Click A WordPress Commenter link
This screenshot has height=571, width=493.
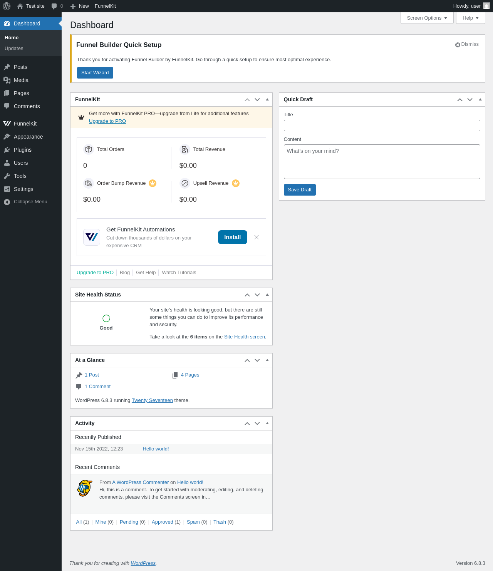141,482
